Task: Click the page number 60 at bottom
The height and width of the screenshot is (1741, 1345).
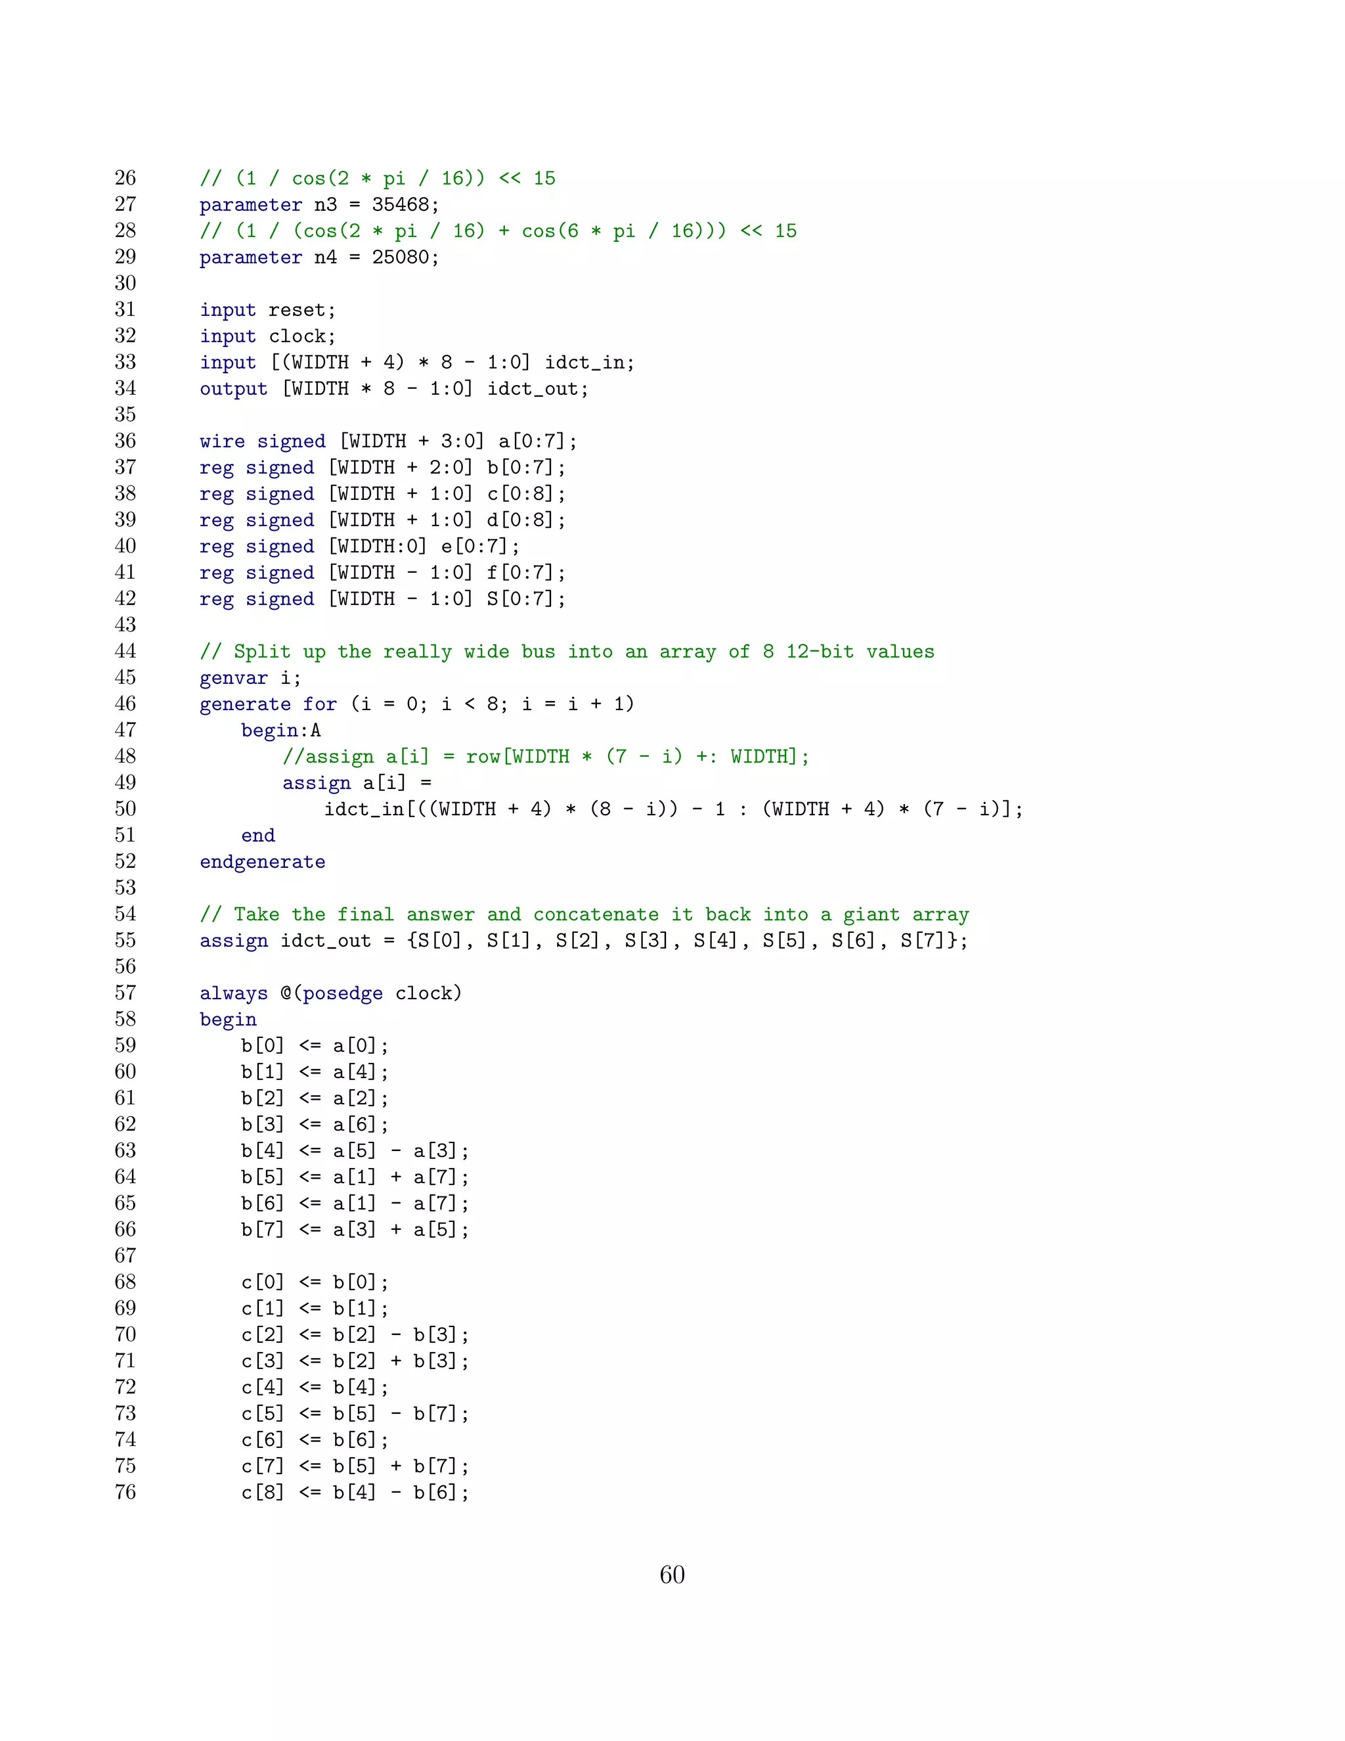Action: 672,1575
